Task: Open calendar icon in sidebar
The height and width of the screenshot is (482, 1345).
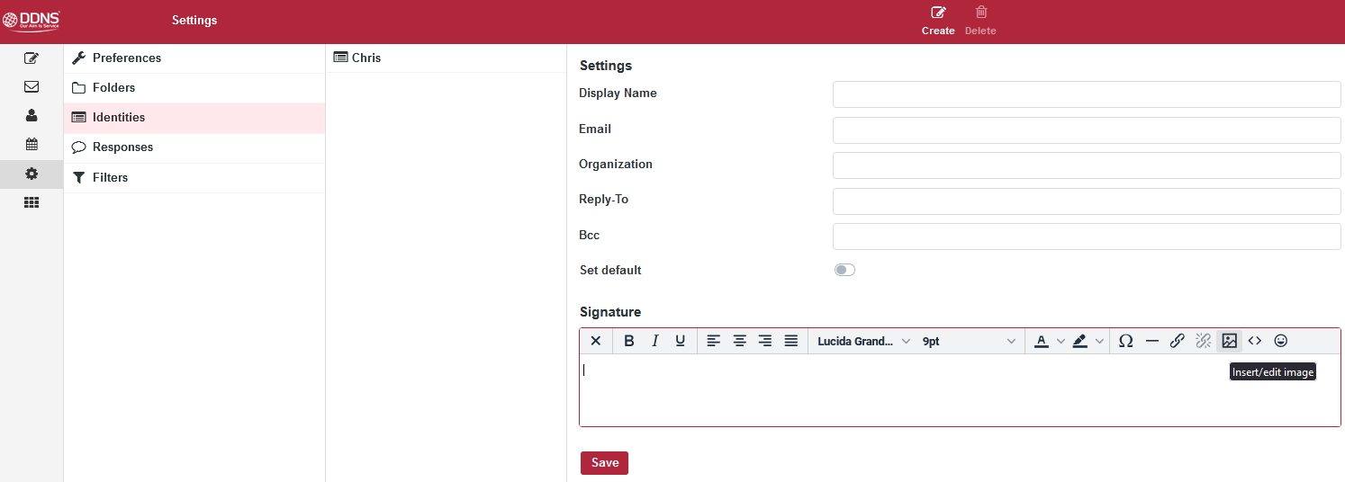Action: coord(32,144)
